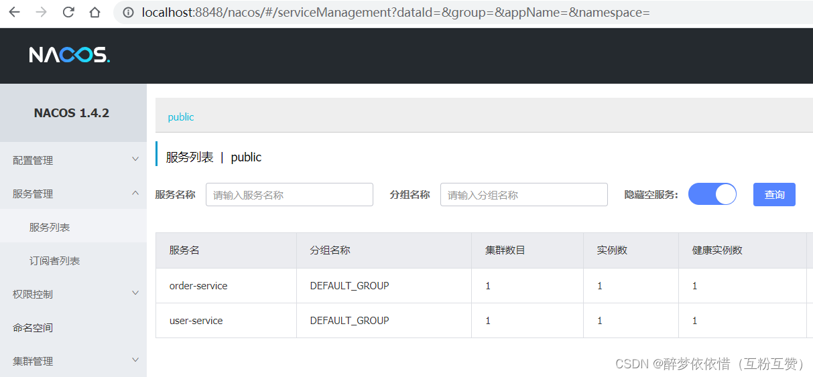The height and width of the screenshot is (377, 813).
Task: Click 集群数目 value in order-service row
Action: (488, 285)
